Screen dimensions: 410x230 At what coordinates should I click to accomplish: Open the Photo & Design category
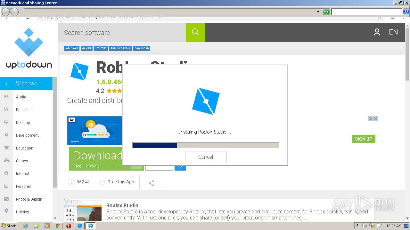(29, 199)
